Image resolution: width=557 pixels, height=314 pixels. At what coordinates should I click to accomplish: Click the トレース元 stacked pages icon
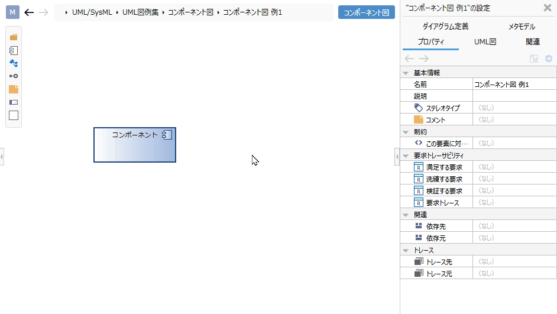pos(419,273)
